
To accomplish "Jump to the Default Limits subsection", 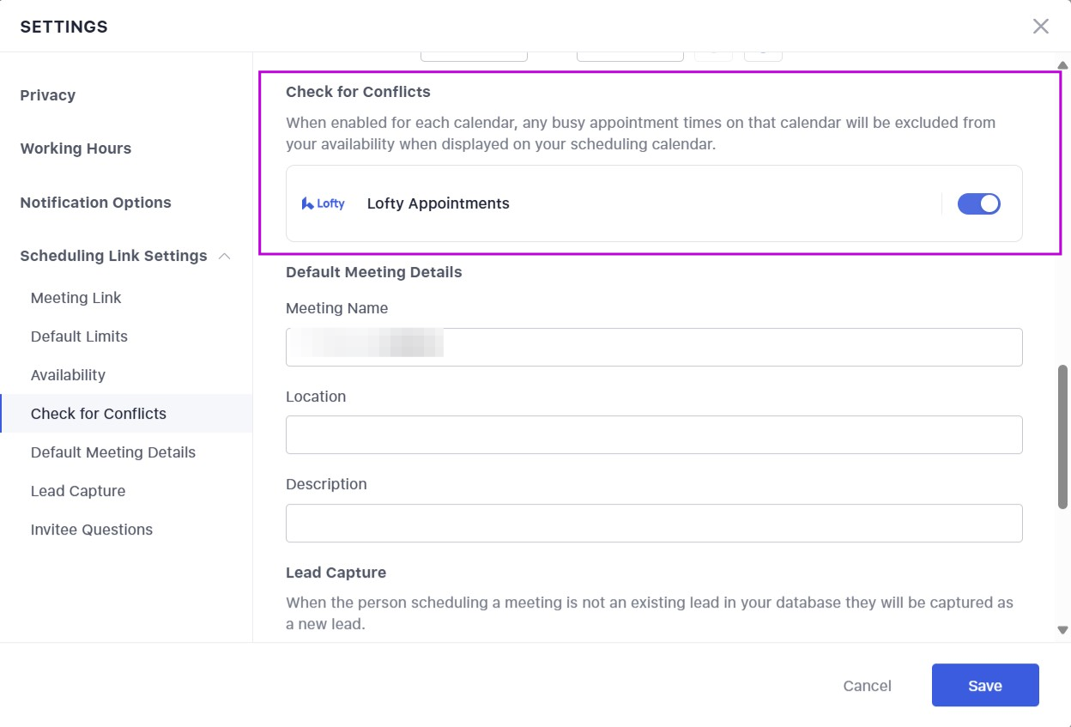I will (79, 336).
